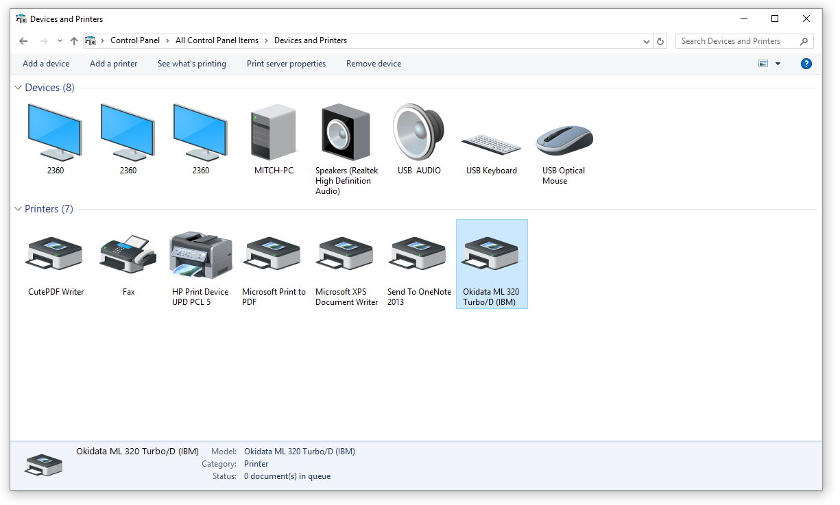Open the Help button in the toolbar

point(806,64)
